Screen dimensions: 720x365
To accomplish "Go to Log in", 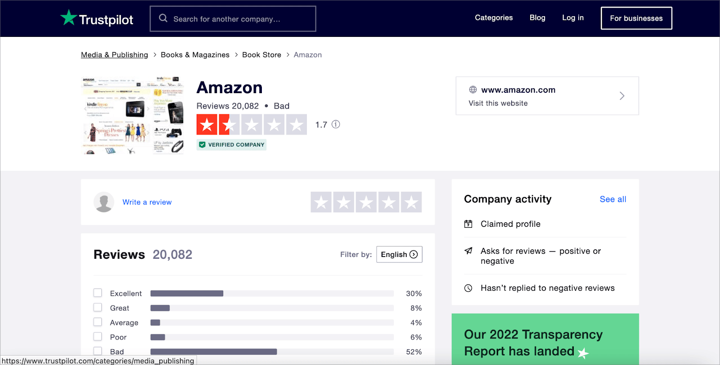I will (573, 18).
